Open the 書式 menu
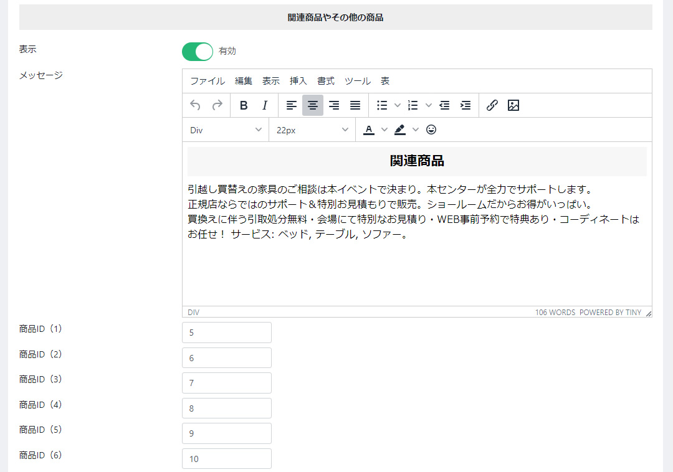The height and width of the screenshot is (472, 673). pos(326,81)
